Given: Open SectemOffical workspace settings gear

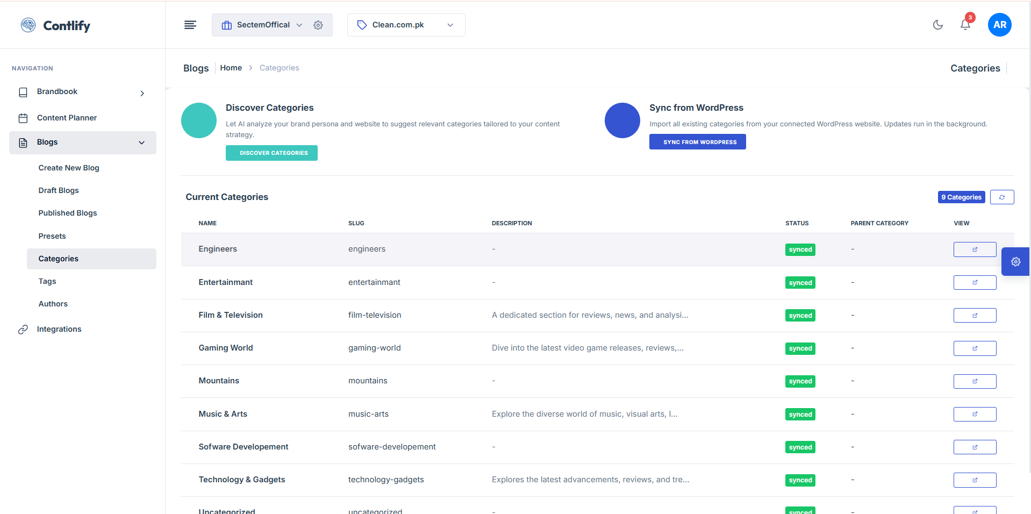Looking at the screenshot, I should (318, 25).
